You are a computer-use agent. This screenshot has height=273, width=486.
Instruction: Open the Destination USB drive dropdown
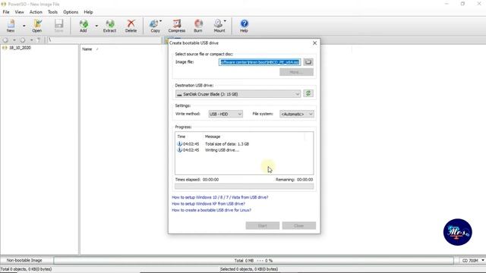[x=238, y=94]
